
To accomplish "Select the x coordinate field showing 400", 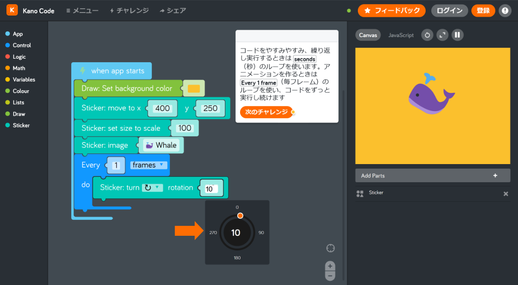I will tap(162, 108).
